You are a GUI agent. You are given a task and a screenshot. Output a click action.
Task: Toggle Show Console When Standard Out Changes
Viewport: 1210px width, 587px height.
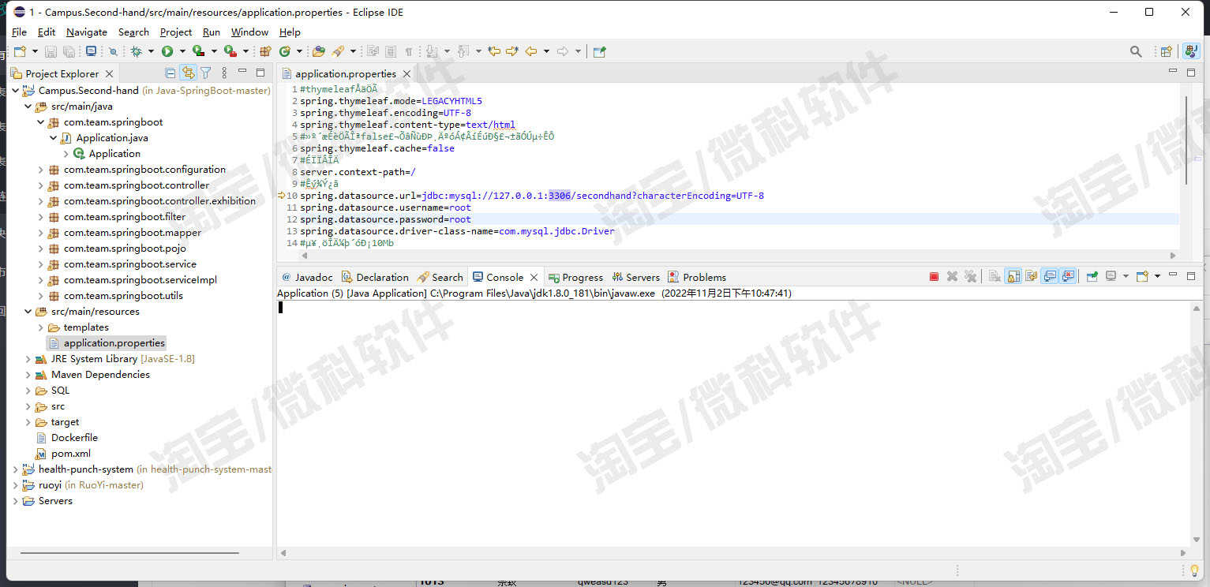(1050, 277)
